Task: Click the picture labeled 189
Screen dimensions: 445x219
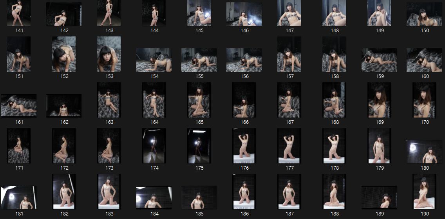Action: (x=379, y=198)
